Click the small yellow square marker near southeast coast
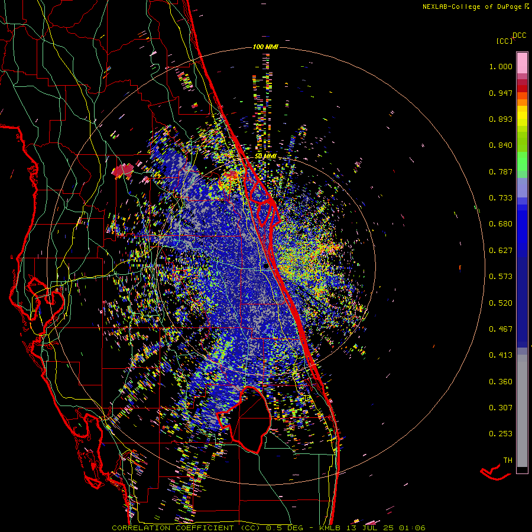Image resolution: width=532 pixels, height=532 pixels. coord(307,398)
